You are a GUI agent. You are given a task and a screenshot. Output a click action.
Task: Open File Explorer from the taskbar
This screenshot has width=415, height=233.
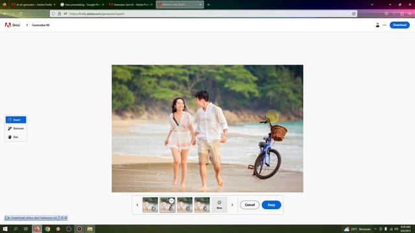click(x=89, y=228)
